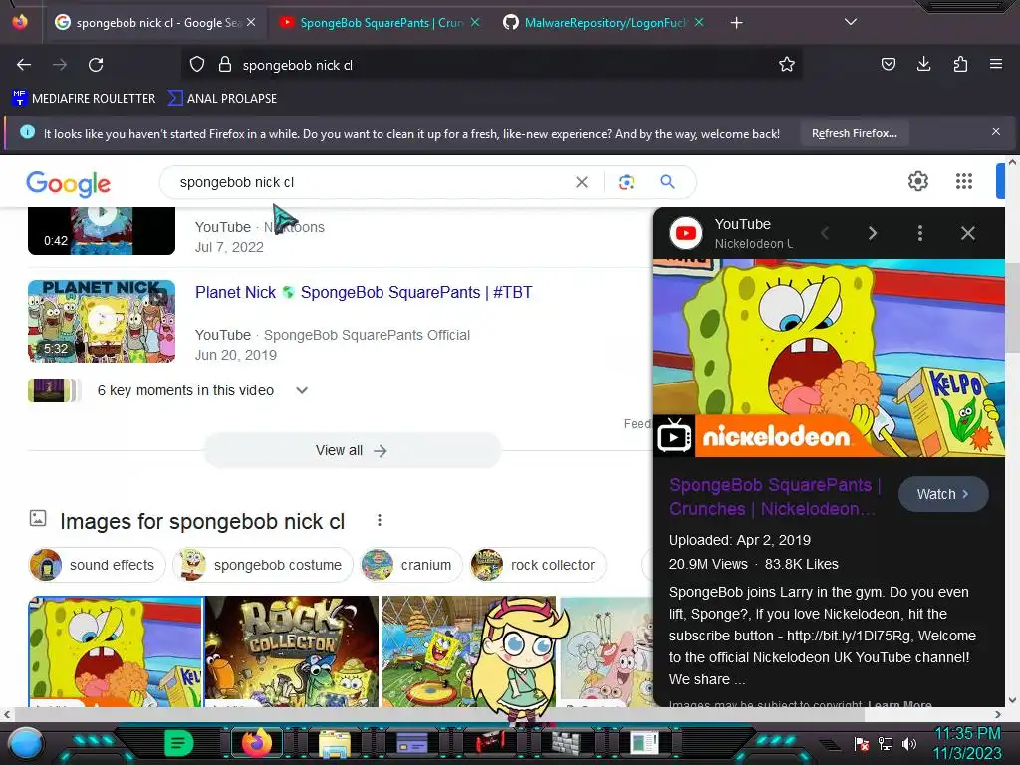Click into the Google search box
Viewport: 1020px width, 765px height.
(x=371, y=183)
